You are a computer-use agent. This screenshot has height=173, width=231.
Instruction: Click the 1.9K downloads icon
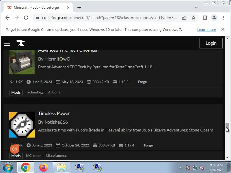12,82
